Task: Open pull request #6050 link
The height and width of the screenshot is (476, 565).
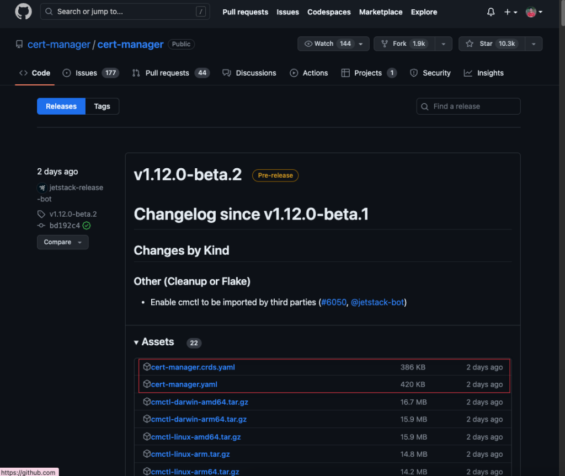Action: pos(334,302)
